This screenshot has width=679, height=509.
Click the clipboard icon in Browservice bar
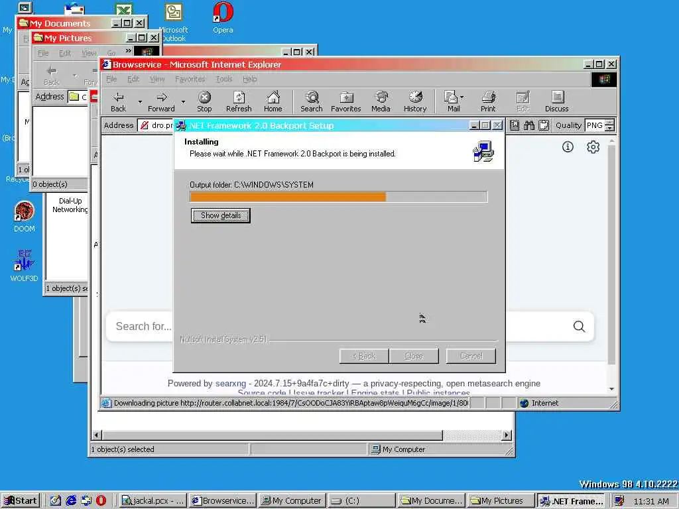(544, 125)
